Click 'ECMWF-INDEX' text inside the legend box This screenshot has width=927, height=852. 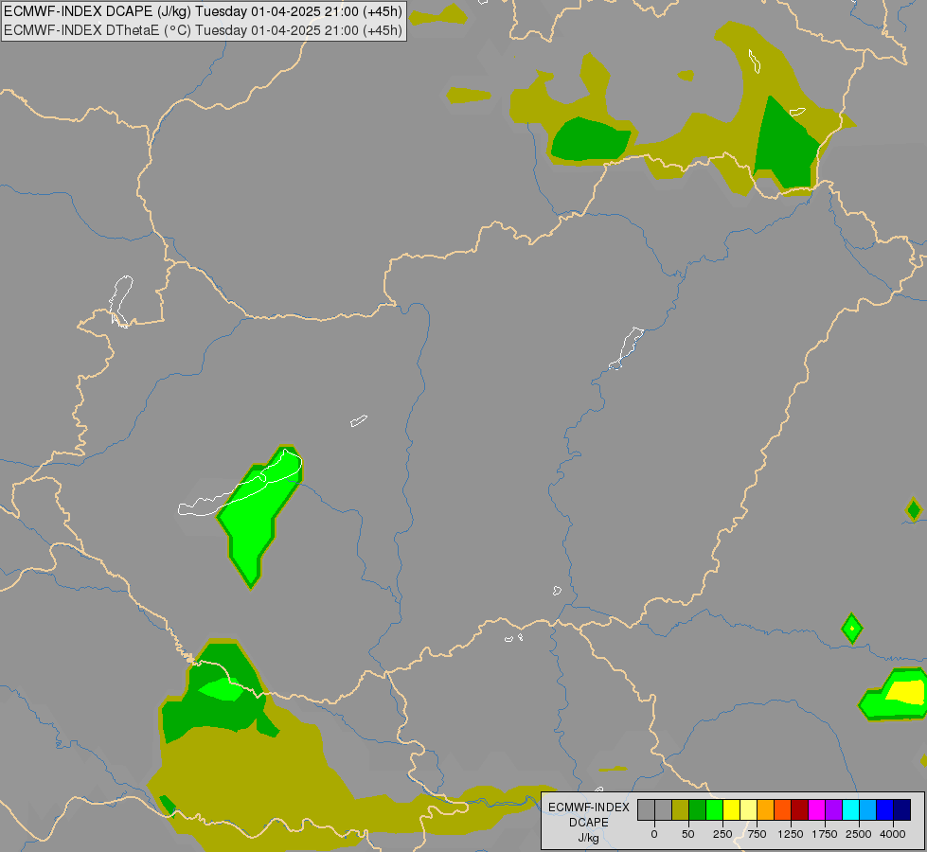(589, 808)
